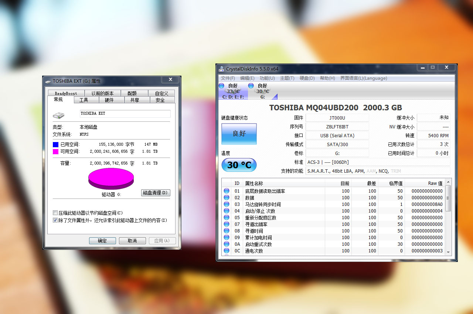
Task: Open the 编辑(E) menu
Action: (x=247, y=78)
